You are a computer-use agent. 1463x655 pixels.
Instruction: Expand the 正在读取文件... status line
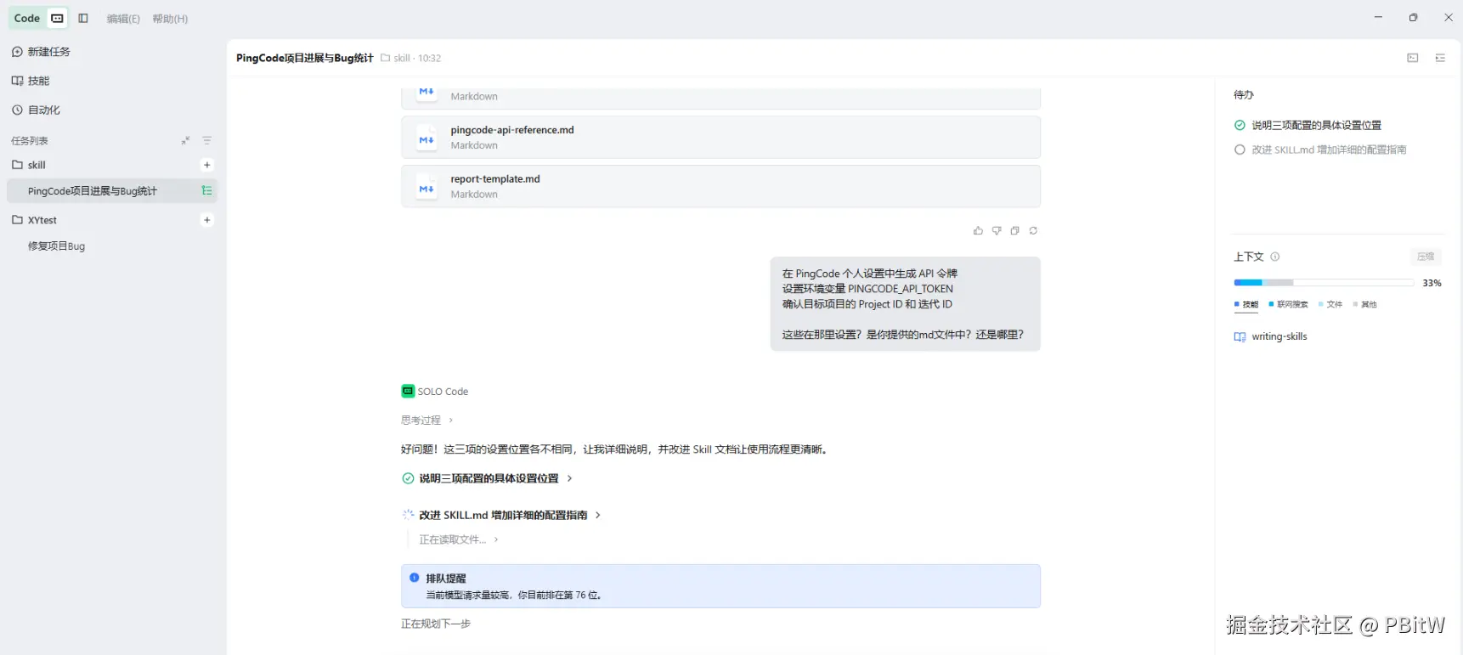459,539
